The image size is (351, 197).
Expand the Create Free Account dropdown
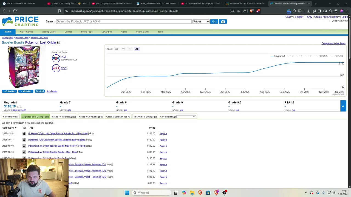[327, 17]
